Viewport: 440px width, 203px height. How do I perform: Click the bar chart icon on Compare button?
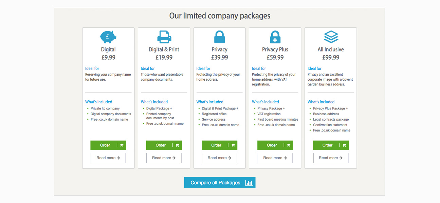(x=249, y=183)
